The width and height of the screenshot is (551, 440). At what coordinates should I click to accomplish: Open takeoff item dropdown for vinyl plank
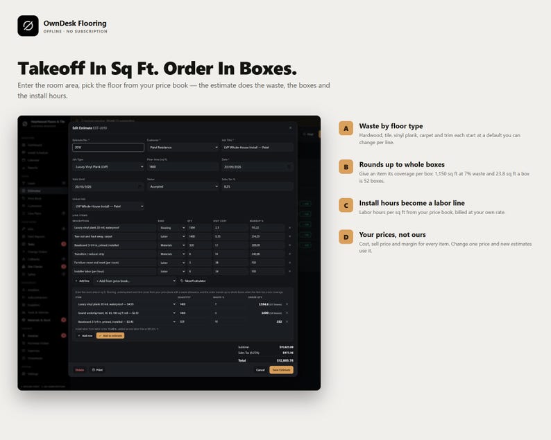coord(126,304)
